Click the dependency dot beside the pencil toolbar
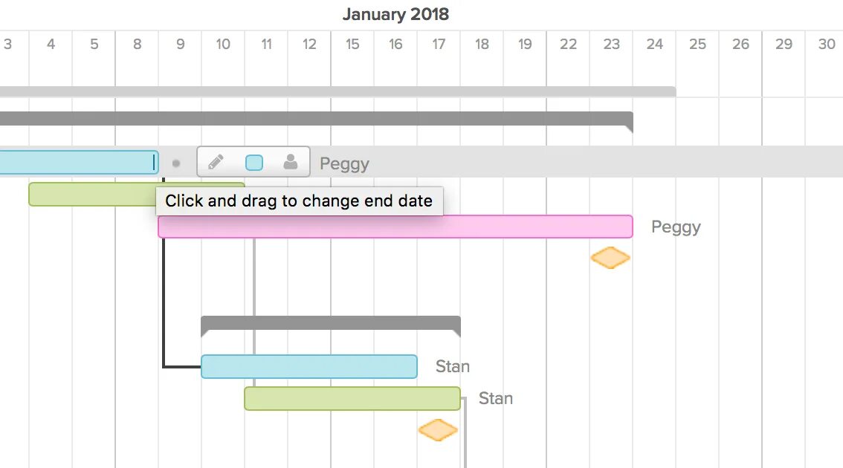The width and height of the screenshot is (843, 468). pos(176,163)
